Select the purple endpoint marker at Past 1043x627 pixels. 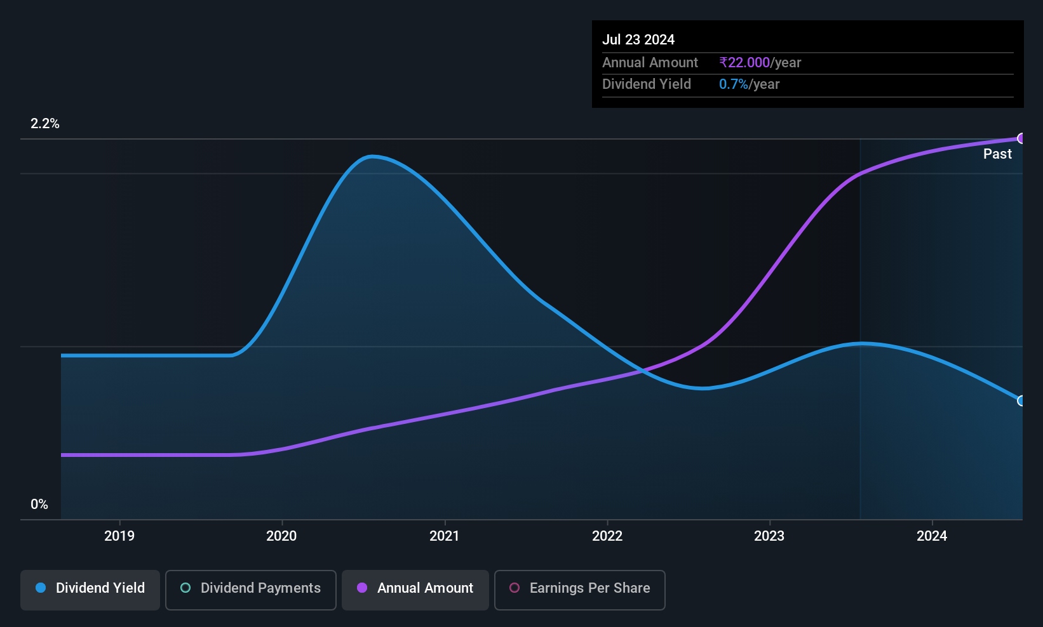coord(1021,138)
